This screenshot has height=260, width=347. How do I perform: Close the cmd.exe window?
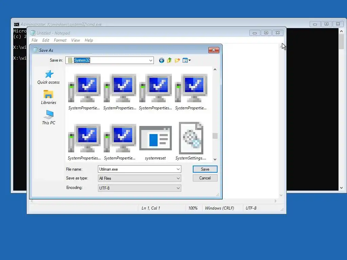coord(338,24)
